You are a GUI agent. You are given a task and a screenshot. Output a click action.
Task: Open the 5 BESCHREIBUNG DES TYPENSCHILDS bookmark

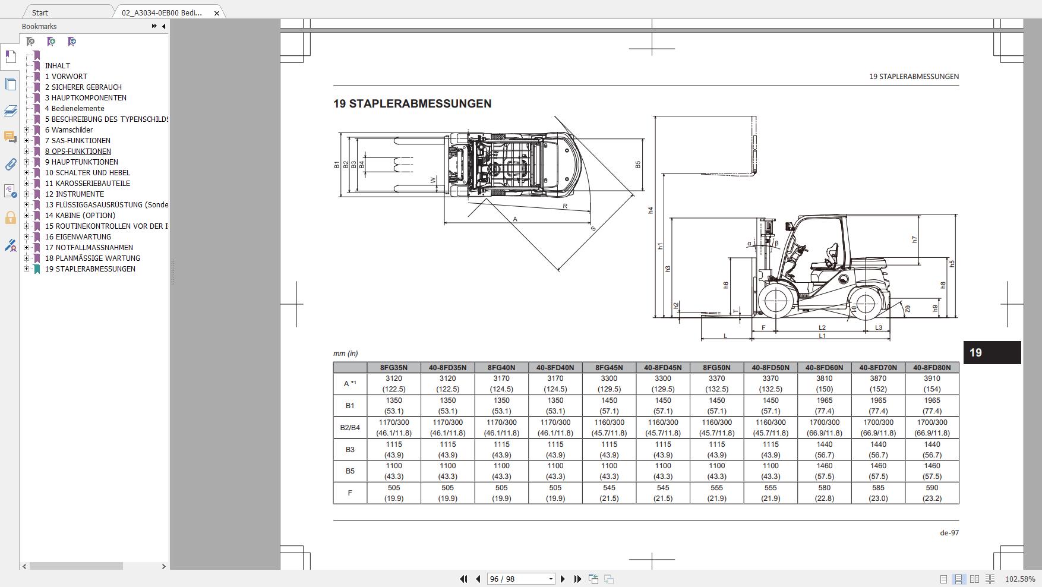(106, 119)
